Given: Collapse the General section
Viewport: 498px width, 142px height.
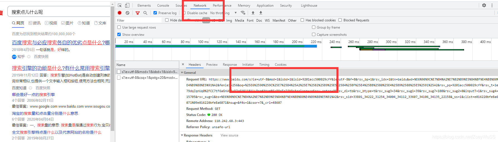Looking at the screenshot, I should coord(182,73).
